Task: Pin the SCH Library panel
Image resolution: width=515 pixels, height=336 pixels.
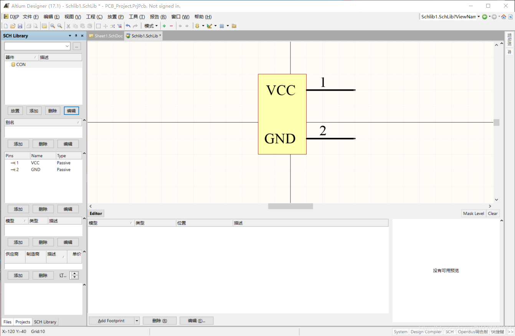Action: [76, 36]
